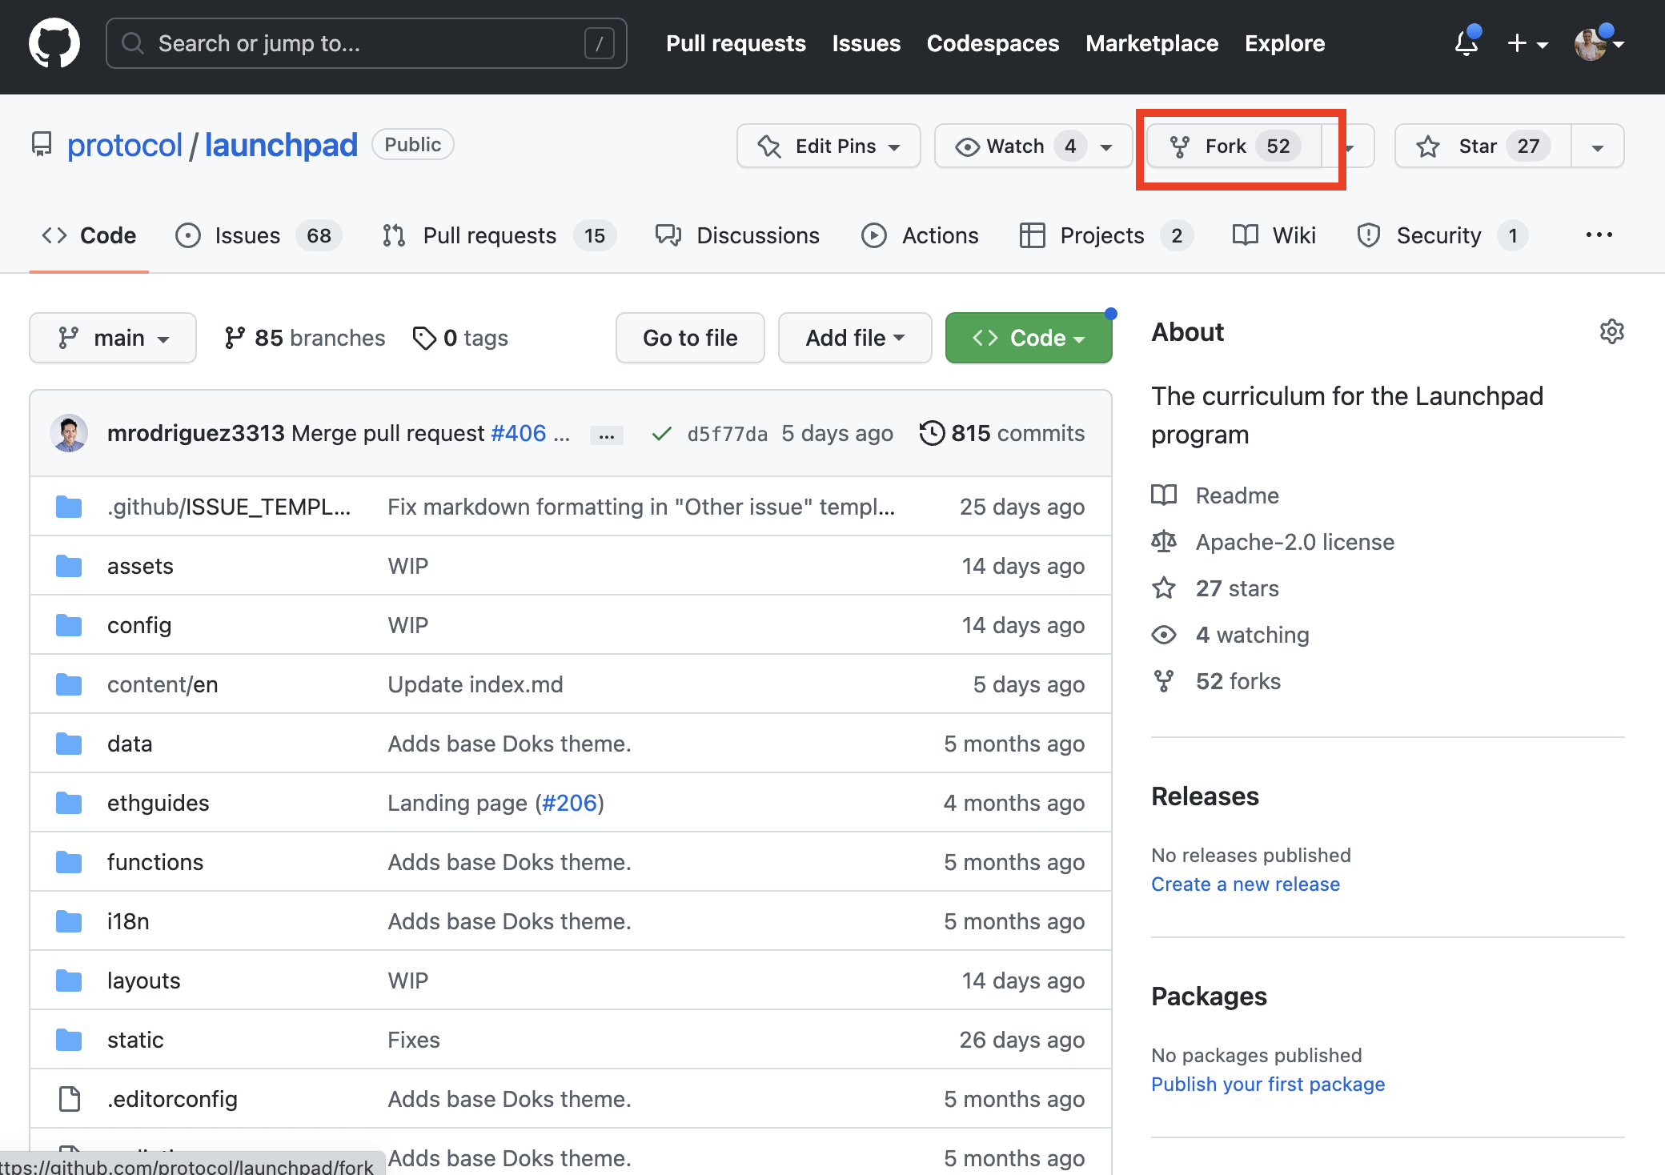Open the assets folder

click(x=140, y=566)
